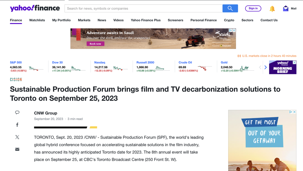
Task: Click the Yahoo Finance logo
Action: 35,8
